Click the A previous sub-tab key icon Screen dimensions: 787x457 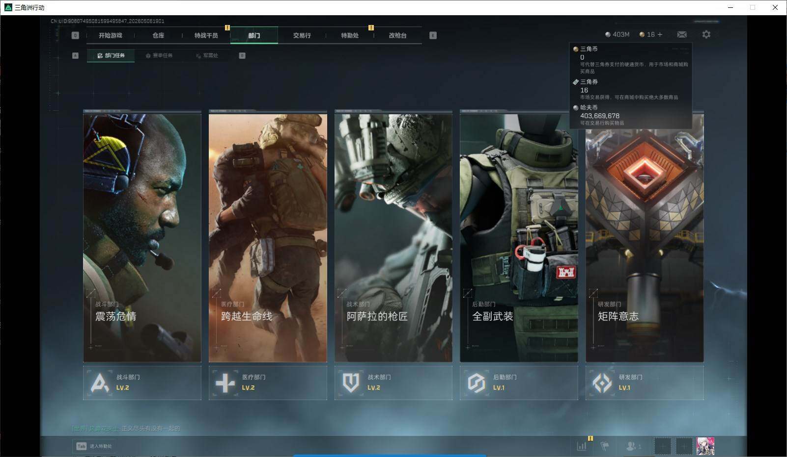75,55
